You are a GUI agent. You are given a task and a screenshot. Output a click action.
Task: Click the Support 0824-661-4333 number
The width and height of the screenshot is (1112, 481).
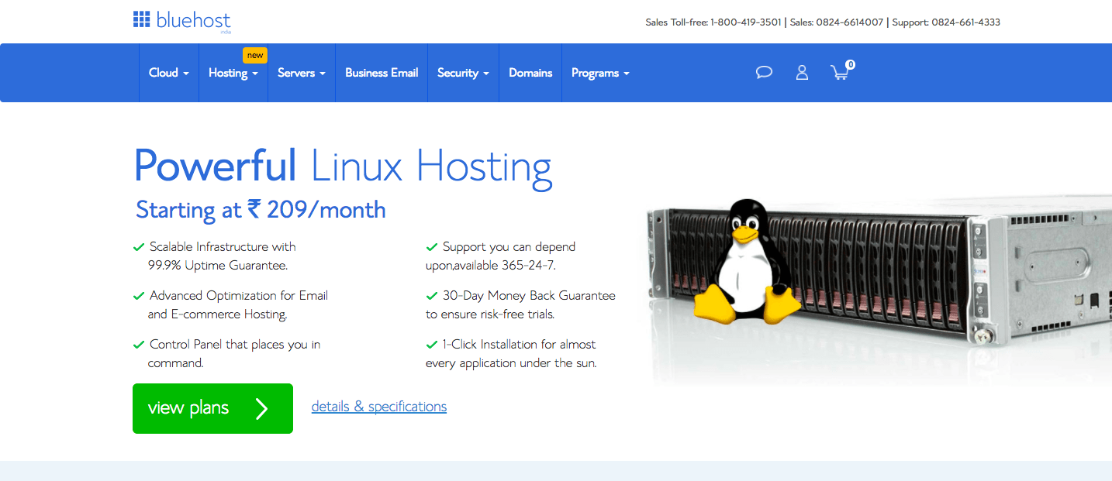click(x=946, y=22)
